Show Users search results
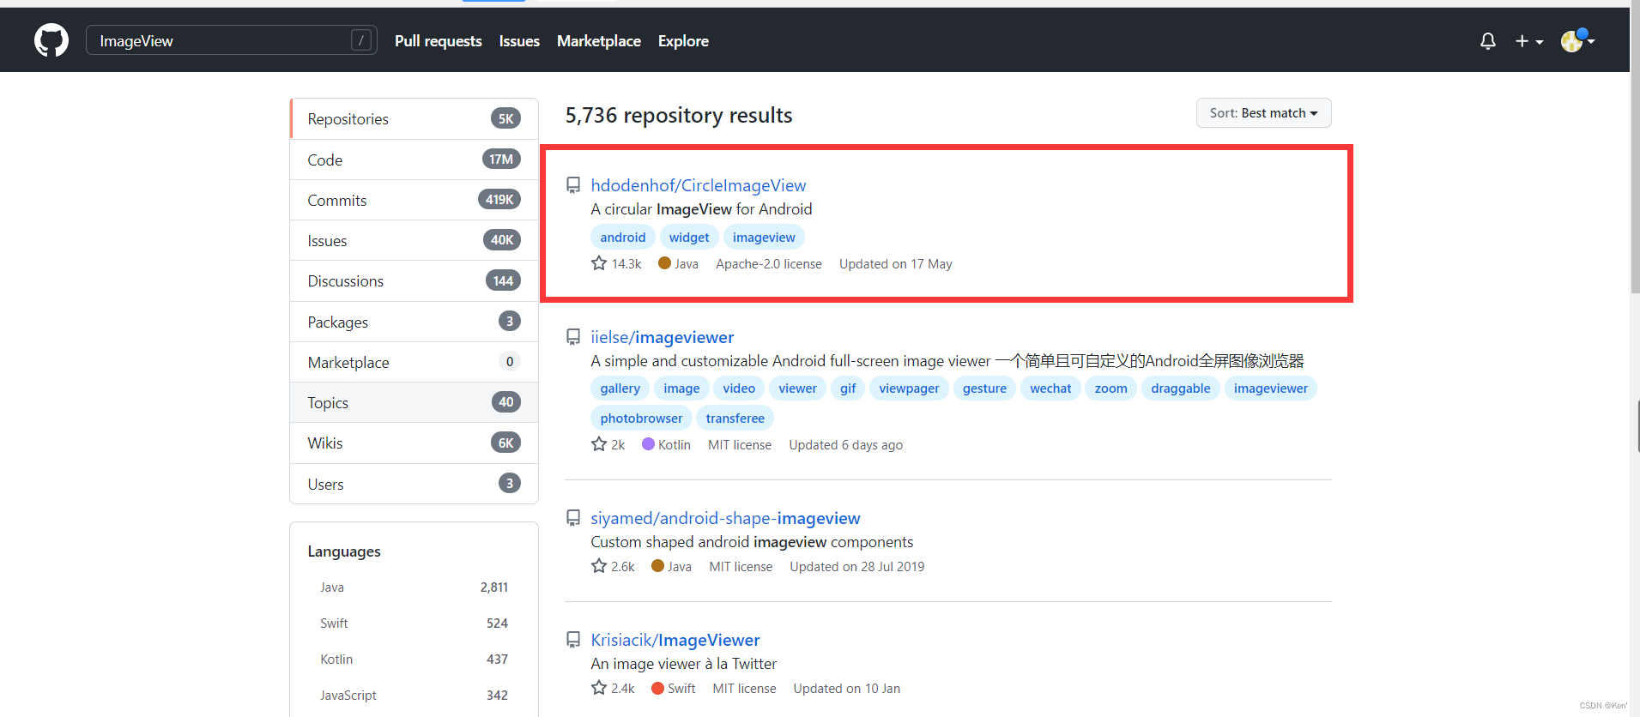This screenshot has width=1640, height=717. [x=415, y=484]
